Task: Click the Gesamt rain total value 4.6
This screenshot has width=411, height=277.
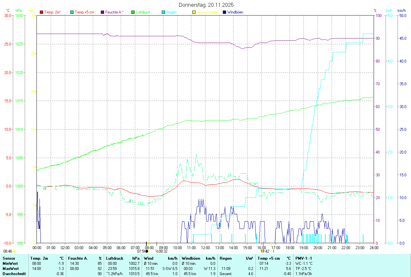Action: 250,274
